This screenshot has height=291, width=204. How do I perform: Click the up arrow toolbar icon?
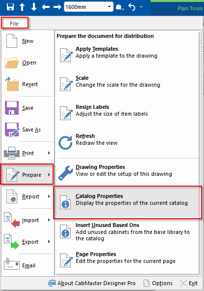tap(22, 7)
